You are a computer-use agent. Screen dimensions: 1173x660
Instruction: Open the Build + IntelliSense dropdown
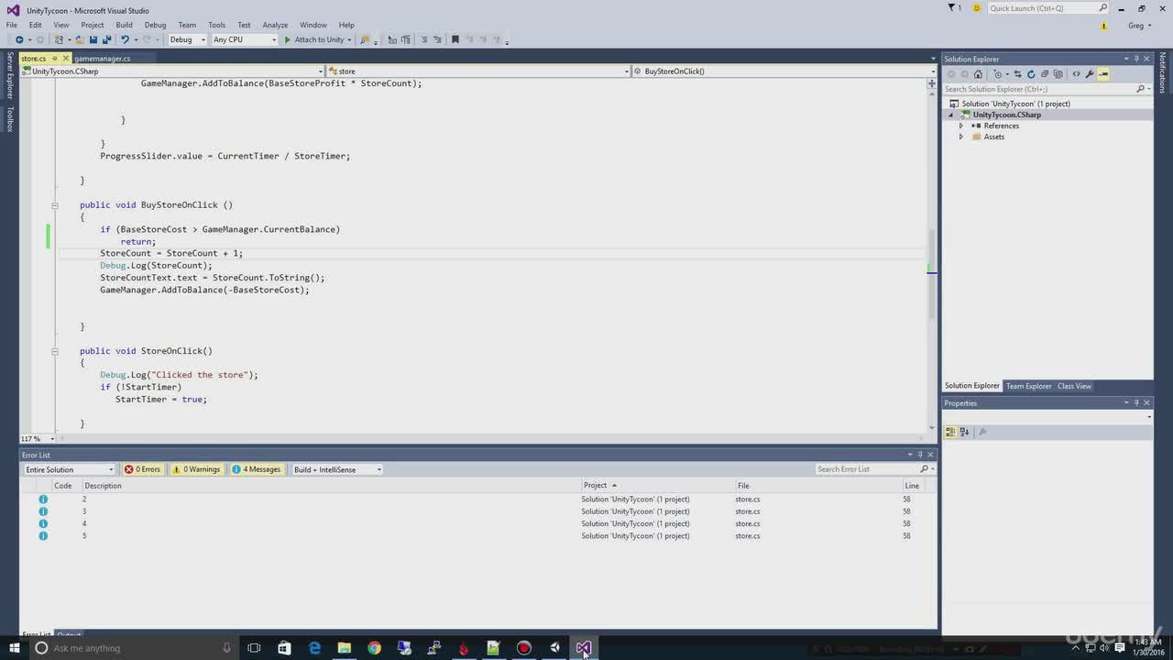tap(337, 469)
